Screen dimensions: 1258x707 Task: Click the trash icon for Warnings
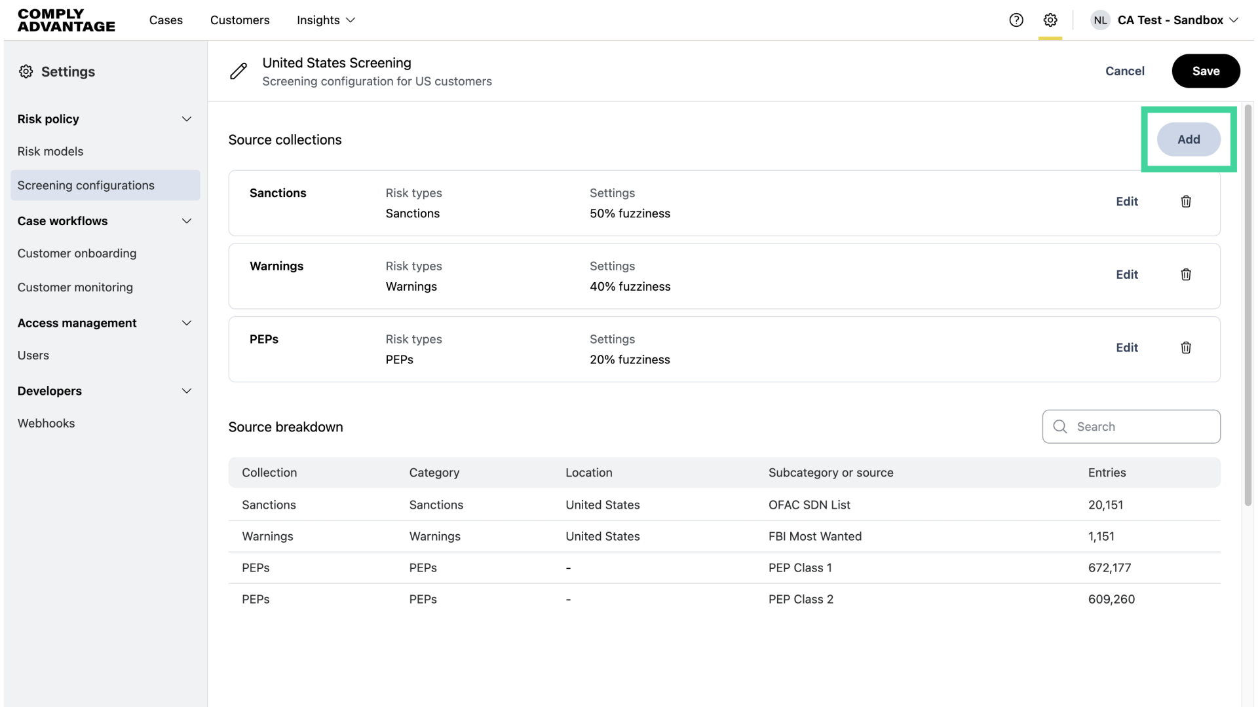tap(1186, 275)
